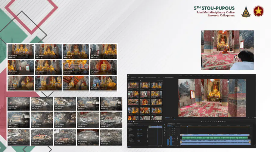Select the 5TH STOU-PUPOUS title text

(214, 8)
